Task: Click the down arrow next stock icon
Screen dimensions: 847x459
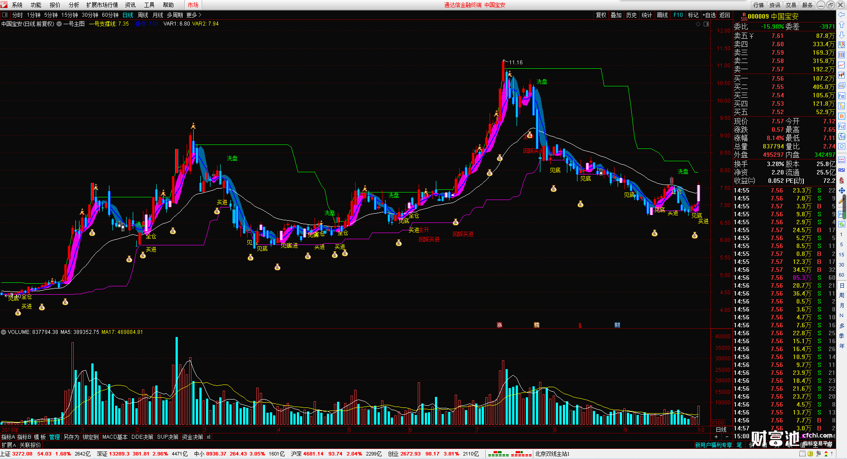Action: coord(842,35)
